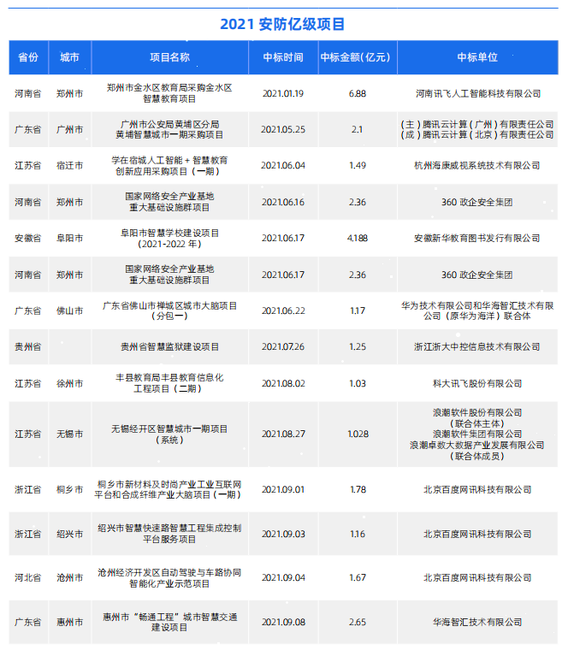Click amount cell '1.17'
This screenshot has height=656, width=574.
pyautogui.click(x=358, y=310)
